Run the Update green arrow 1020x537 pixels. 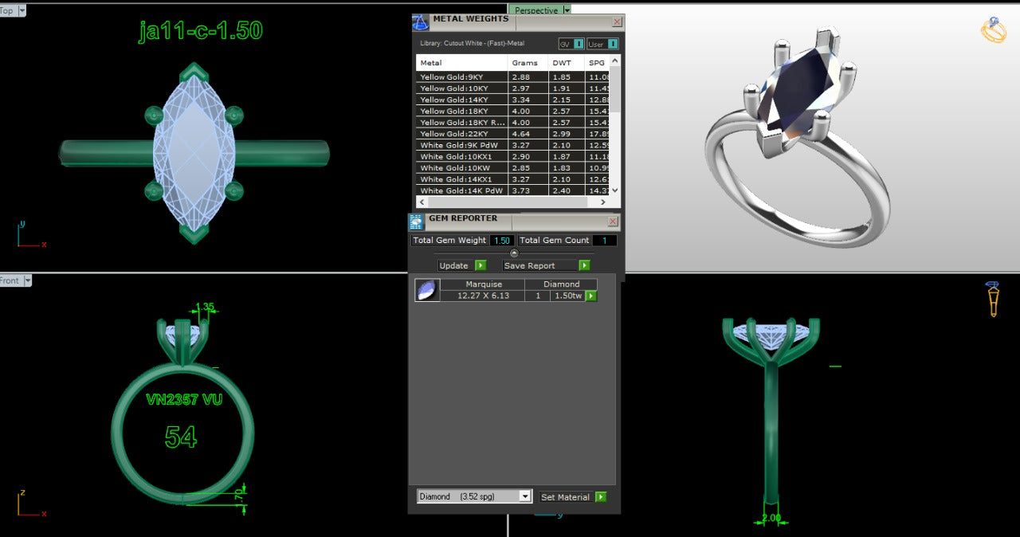(x=481, y=265)
